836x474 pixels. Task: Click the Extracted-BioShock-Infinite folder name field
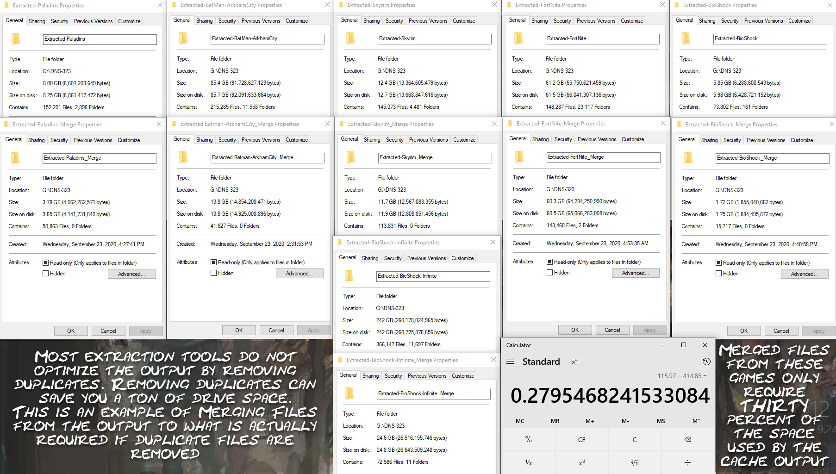click(433, 276)
